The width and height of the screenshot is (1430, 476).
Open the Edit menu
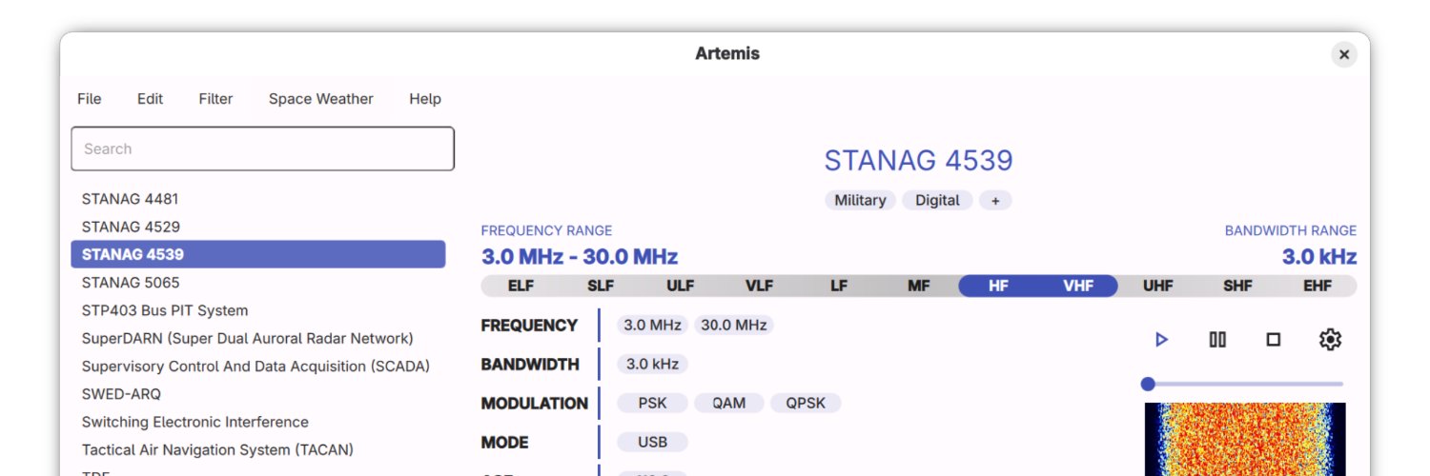[x=150, y=99]
